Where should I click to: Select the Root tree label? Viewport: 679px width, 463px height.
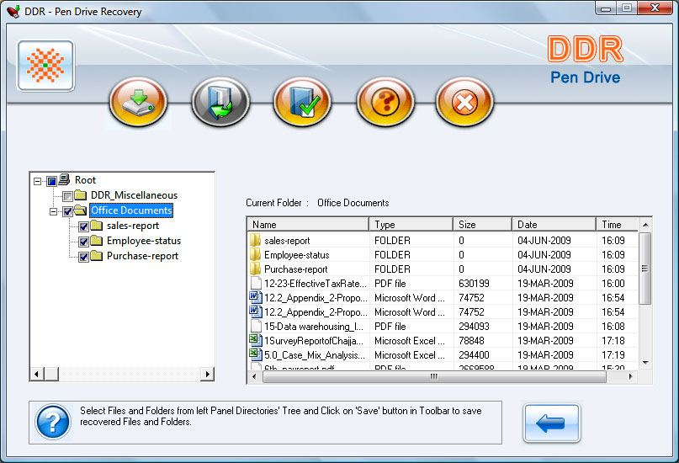point(85,180)
